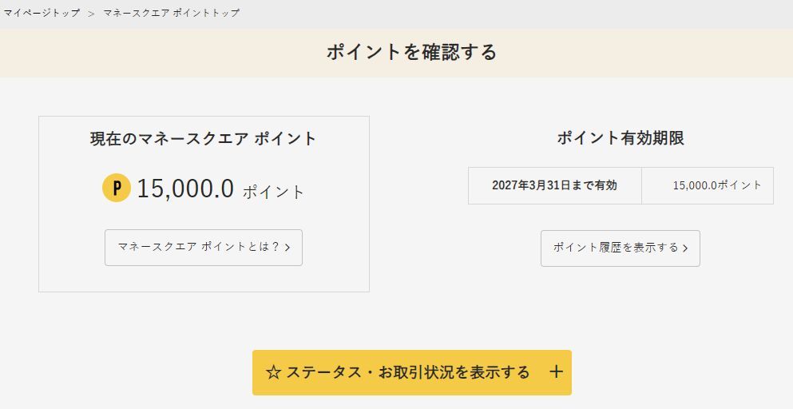This screenshot has width=793, height=409.
Task: Click the chevron beside マネースクエア ポイントとは？
Action: (x=287, y=248)
